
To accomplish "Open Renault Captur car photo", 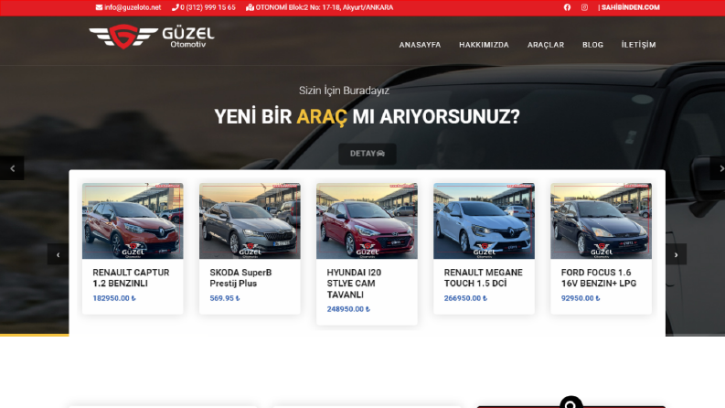I will tap(133, 220).
